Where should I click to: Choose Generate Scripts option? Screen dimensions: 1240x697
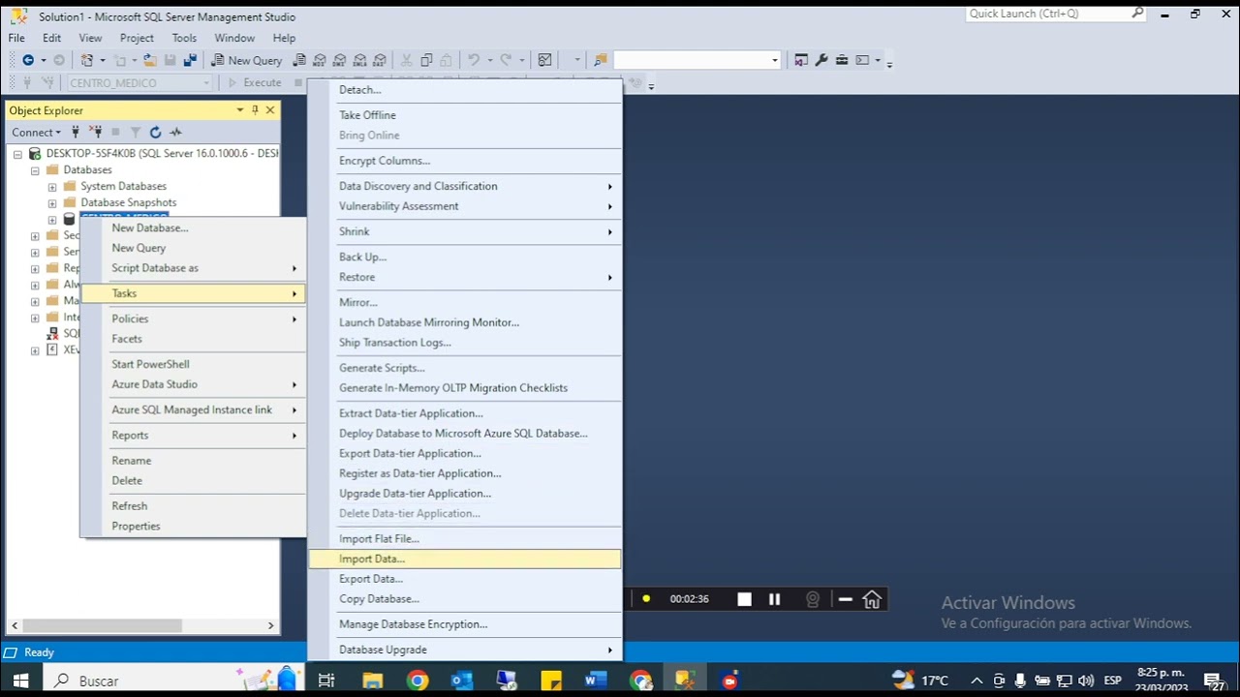pyautogui.click(x=465, y=368)
